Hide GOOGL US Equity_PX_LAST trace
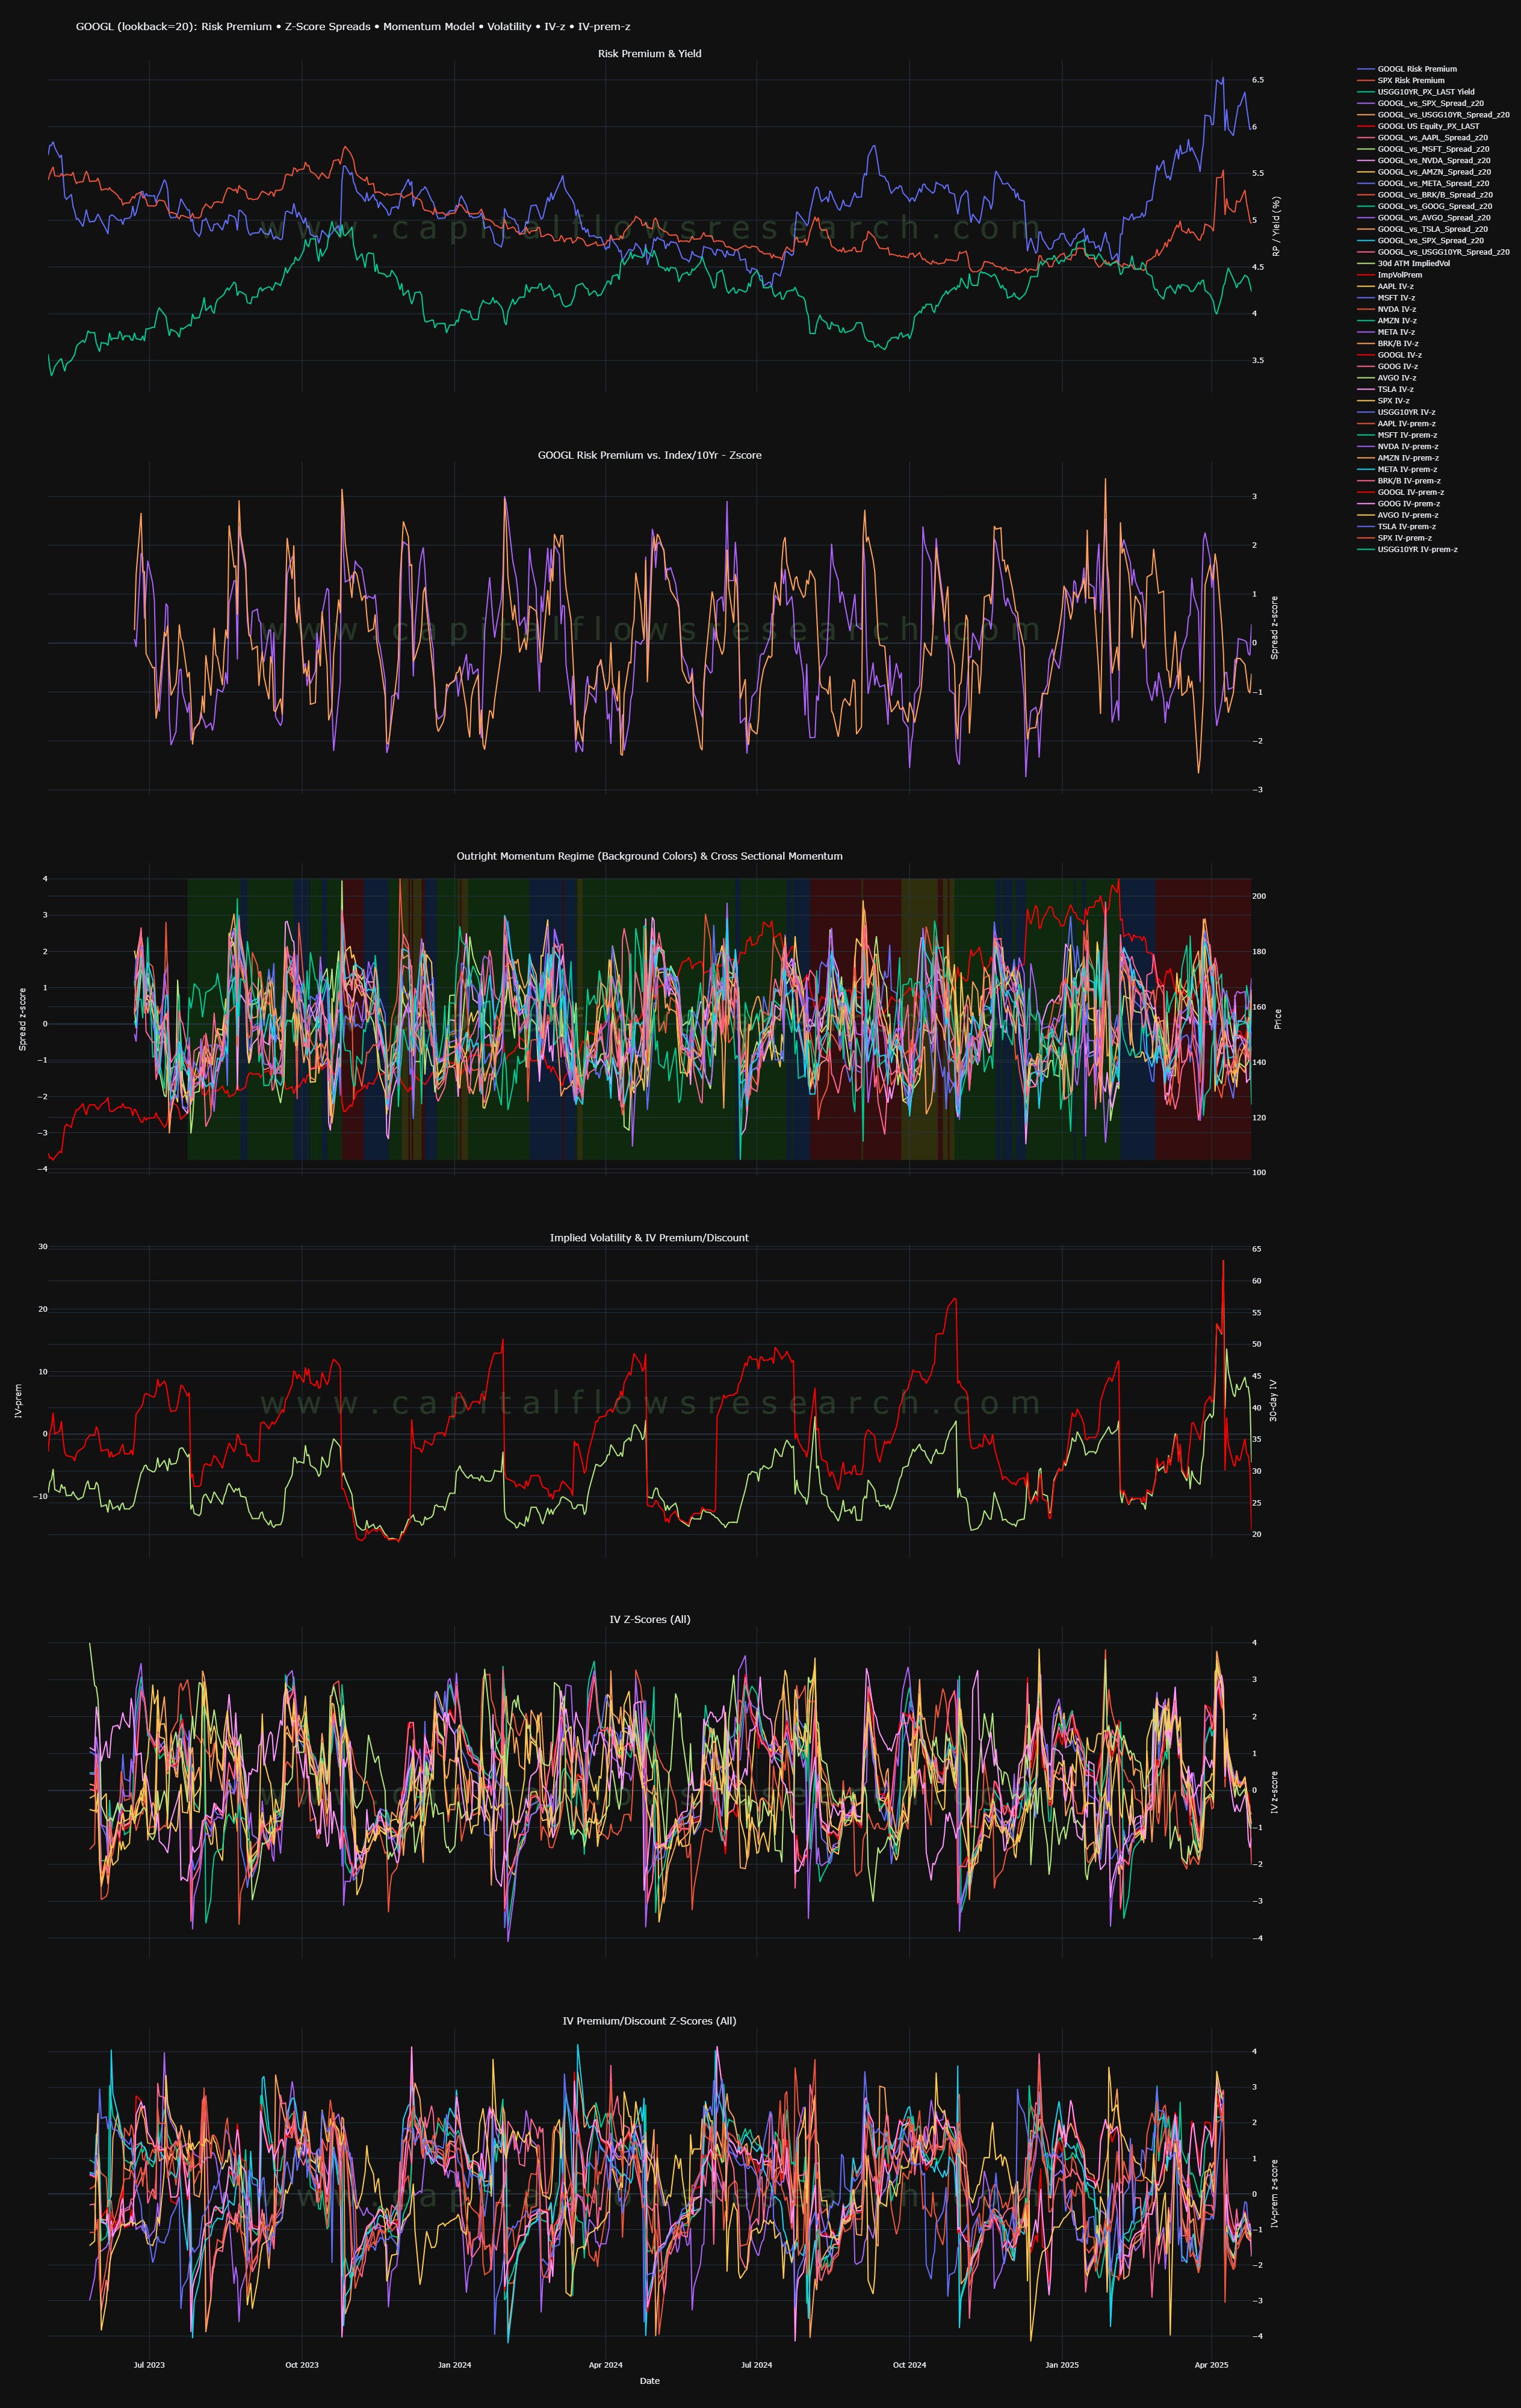The width and height of the screenshot is (1521, 2408). click(1418, 126)
